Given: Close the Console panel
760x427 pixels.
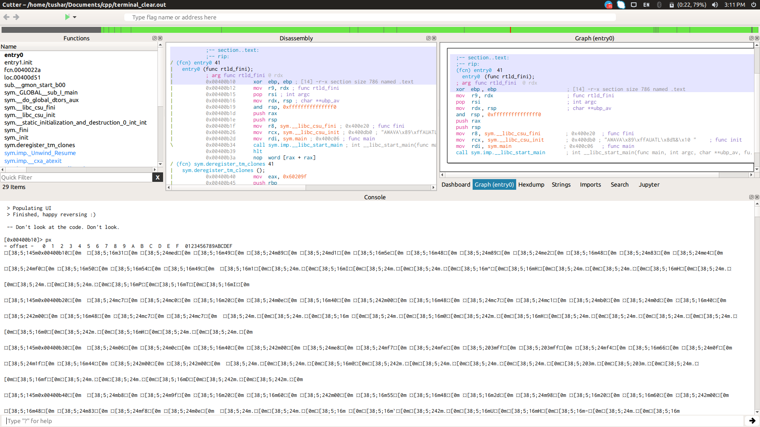Looking at the screenshot, I should [757, 197].
